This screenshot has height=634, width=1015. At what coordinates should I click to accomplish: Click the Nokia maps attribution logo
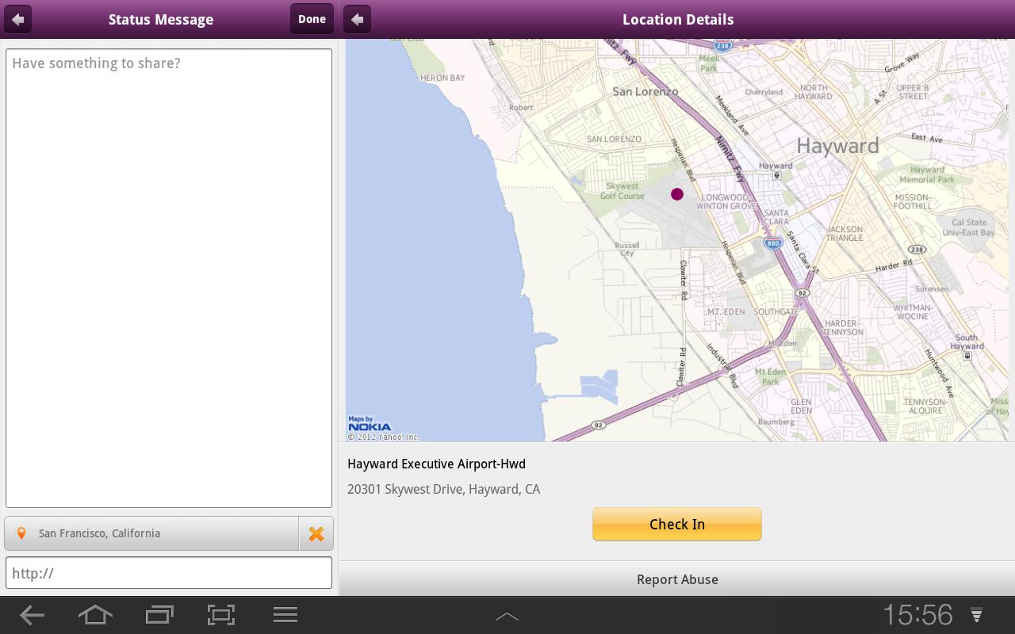[370, 426]
